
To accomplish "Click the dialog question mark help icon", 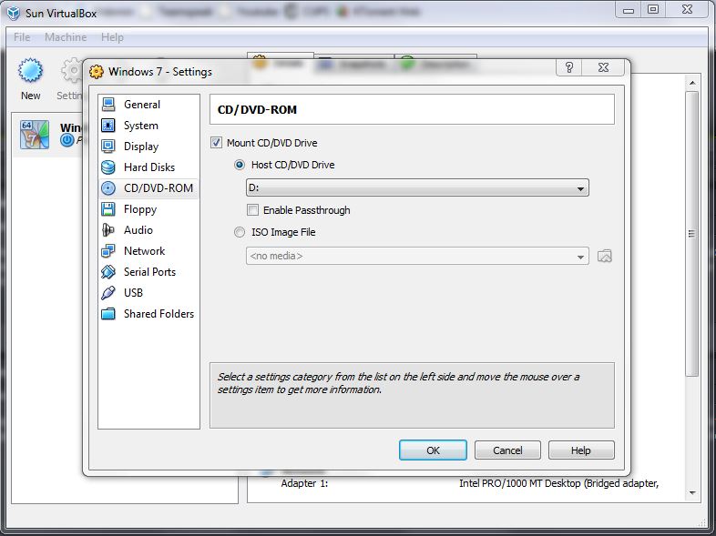I will point(569,67).
